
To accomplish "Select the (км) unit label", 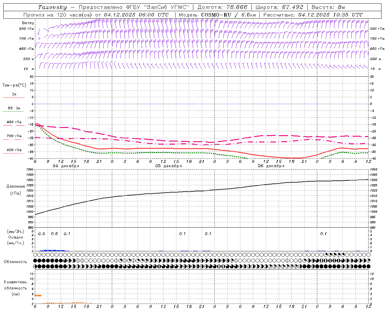I will (x=15, y=294).
